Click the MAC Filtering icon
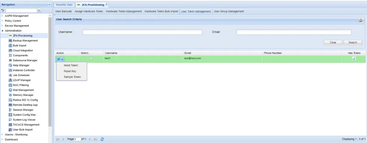Viewport: 367px width, 143px height. click(10, 85)
